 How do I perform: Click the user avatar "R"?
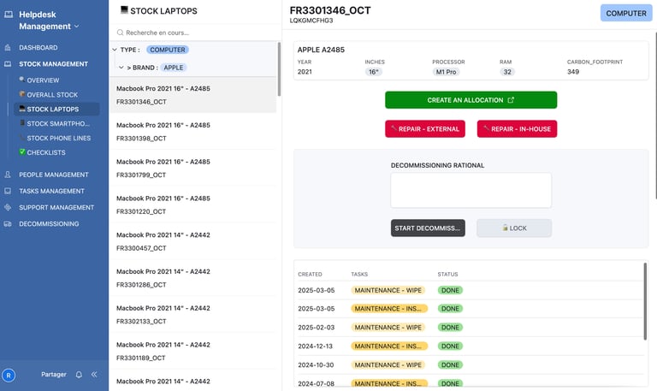pyautogui.click(x=9, y=375)
